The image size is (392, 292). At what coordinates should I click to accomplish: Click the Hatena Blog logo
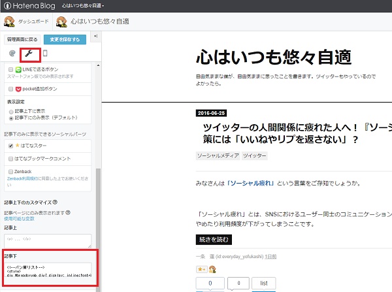[x=29, y=5]
